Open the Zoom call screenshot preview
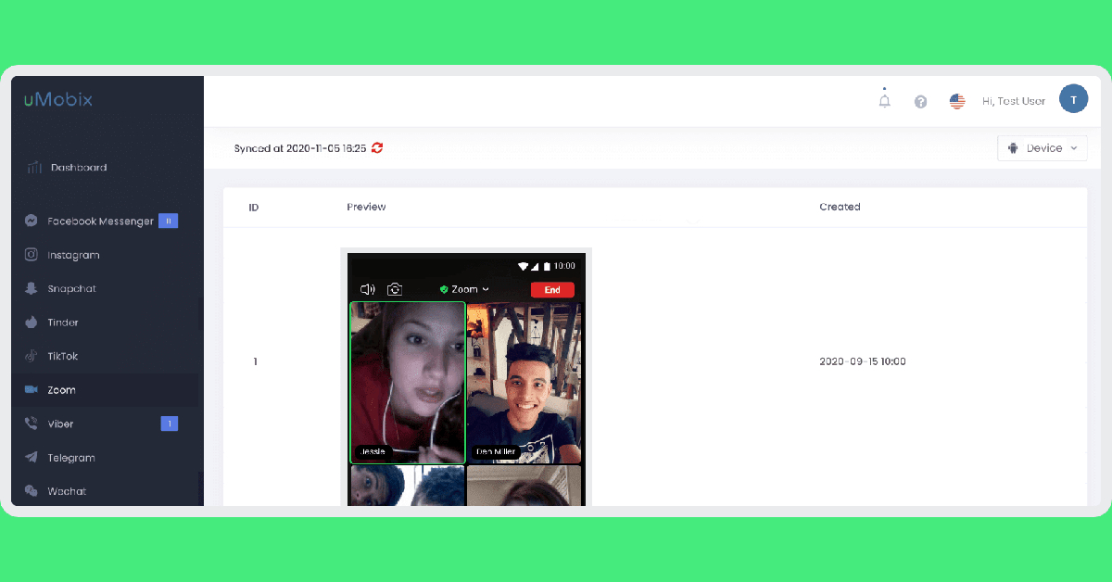 click(466, 378)
